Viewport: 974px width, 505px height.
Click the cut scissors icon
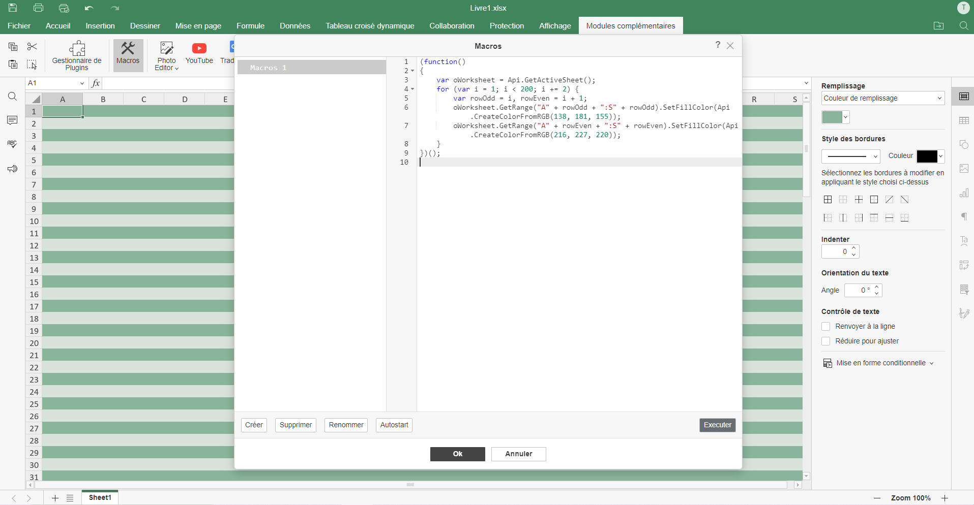32,47
